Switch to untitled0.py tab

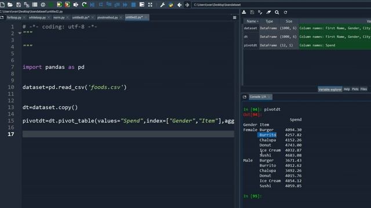tap(81, 17)
